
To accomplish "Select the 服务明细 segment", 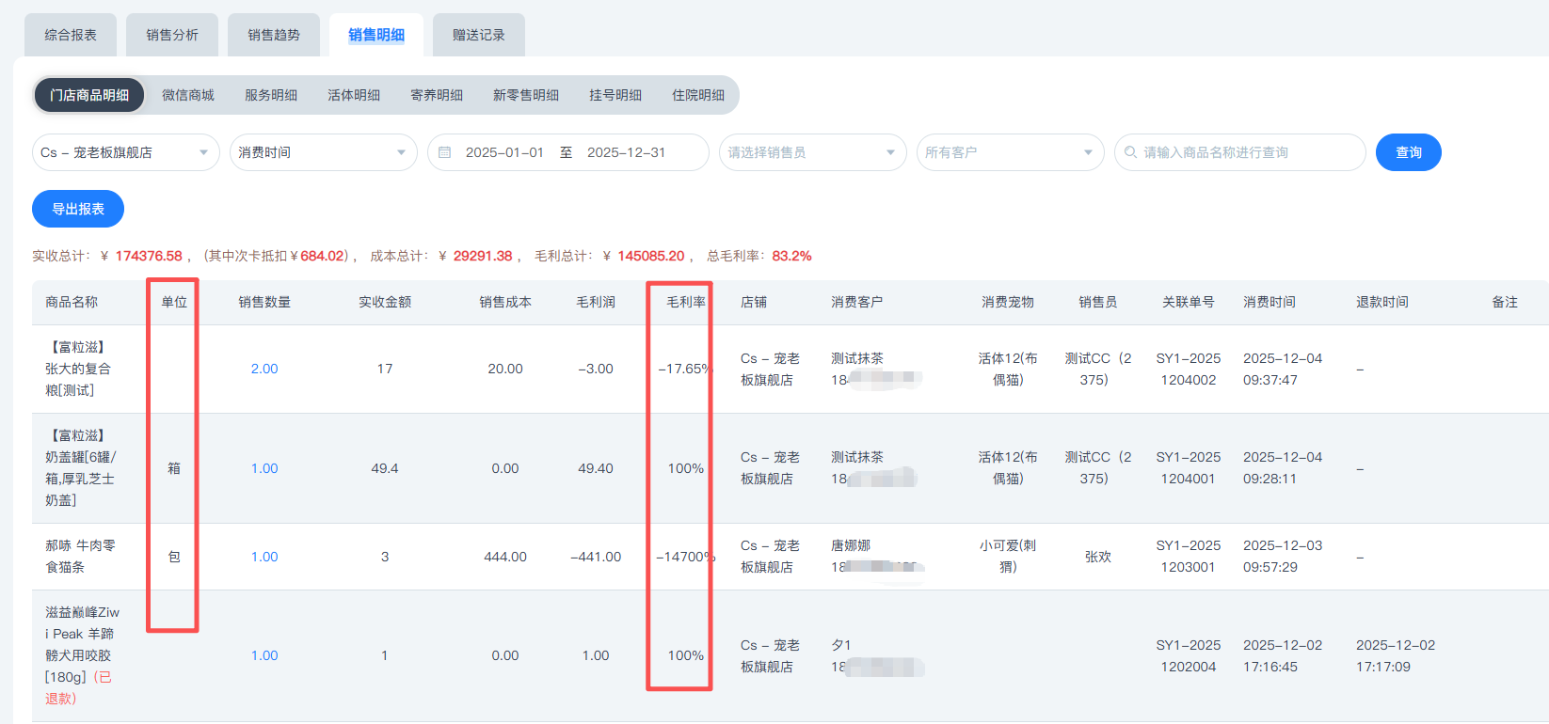I will click(271, 95).
